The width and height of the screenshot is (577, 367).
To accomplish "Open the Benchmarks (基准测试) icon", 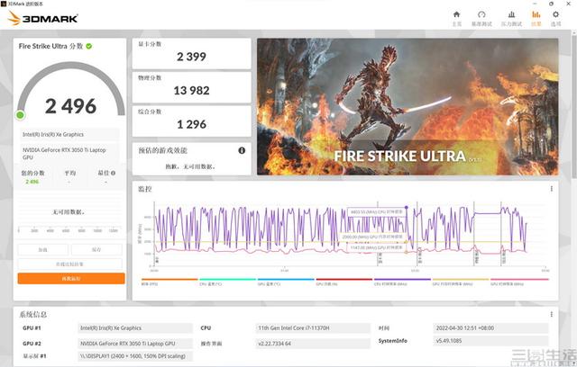I will pos(482,17).
